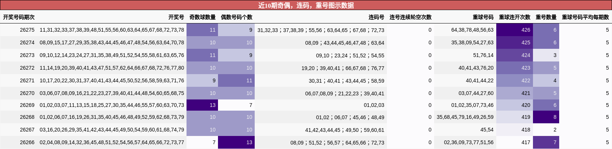Click repeat count cell 8 in row 26268
This screenshot has width=612, height=149.
tap(546, 117)
